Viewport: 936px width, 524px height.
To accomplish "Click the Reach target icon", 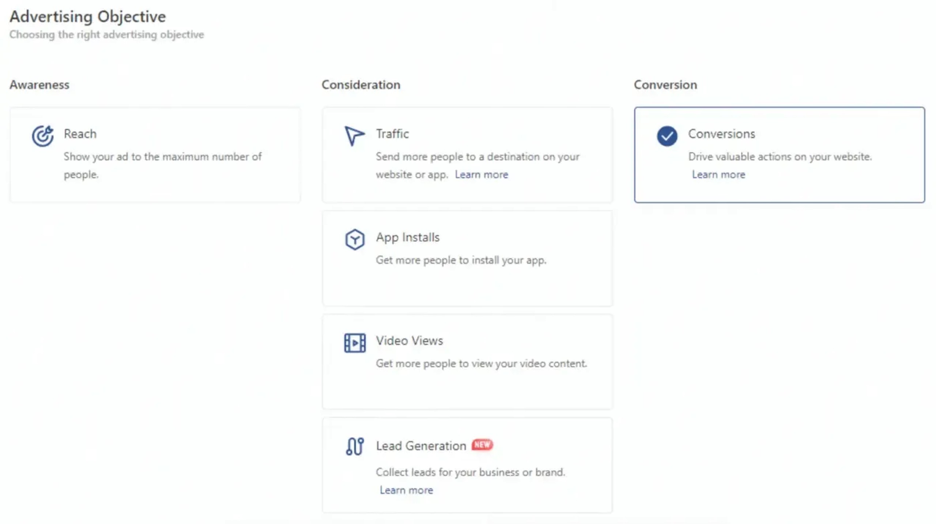I will [x=42, y=136].
